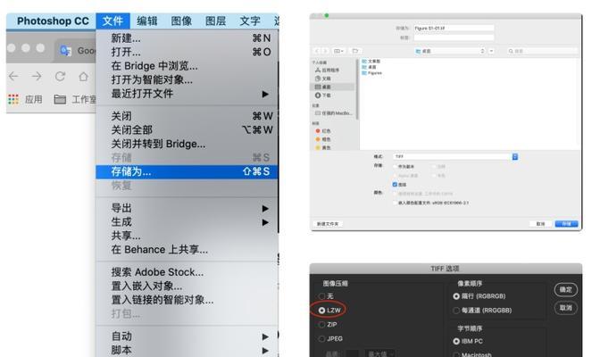Expand the 脚本 submenu
Screen dimensions: 600x357
pos(265,351)
